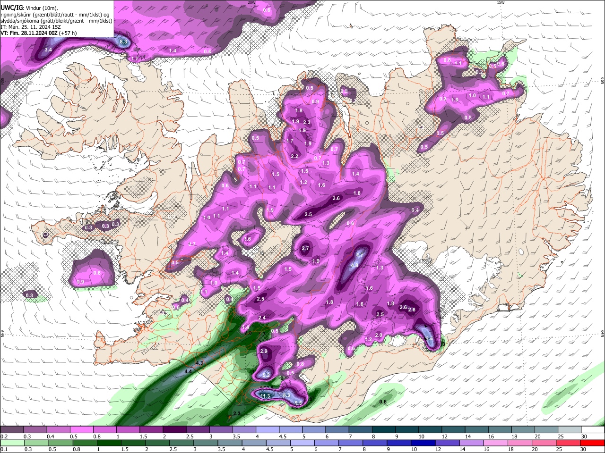Select the 5.2 snowfall value
This screenshot has height=453, width=605.
click(x=266, y=375)
